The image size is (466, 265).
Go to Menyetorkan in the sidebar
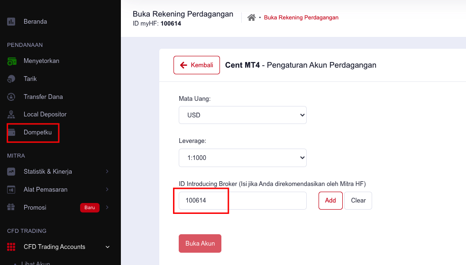point(41,61)
